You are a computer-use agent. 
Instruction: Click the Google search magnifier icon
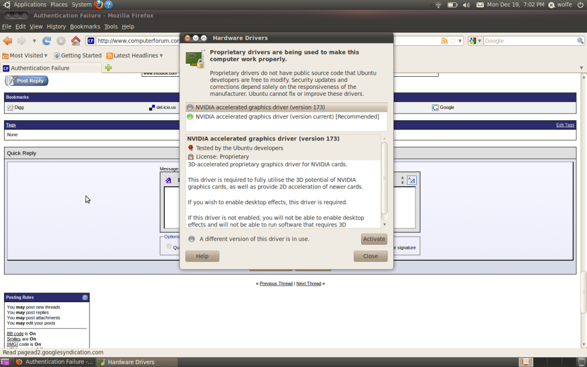(580, 41)
